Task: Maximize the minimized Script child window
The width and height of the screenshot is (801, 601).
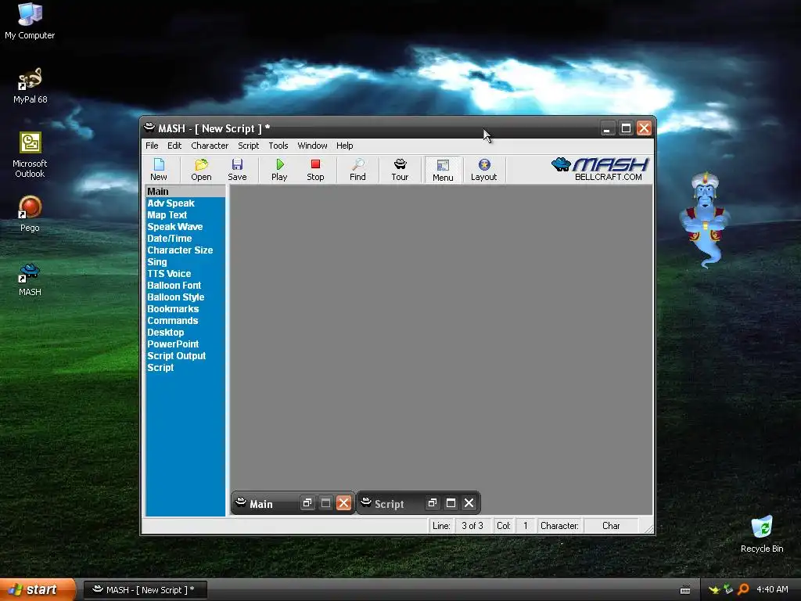Action: [451, 503]
